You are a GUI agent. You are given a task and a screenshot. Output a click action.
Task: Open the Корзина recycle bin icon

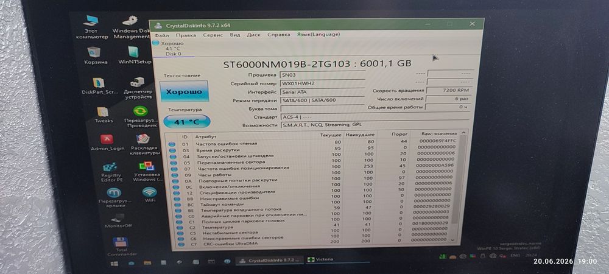[95, 55]
